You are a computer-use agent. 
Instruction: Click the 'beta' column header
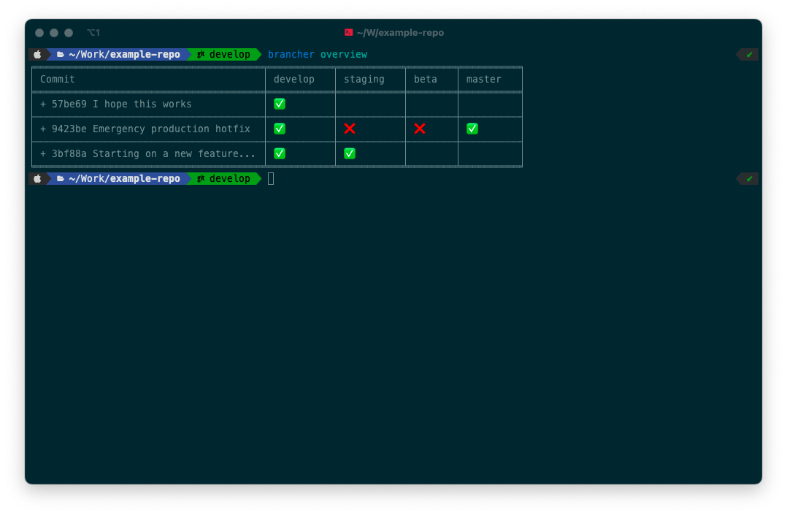coord(426,79)
